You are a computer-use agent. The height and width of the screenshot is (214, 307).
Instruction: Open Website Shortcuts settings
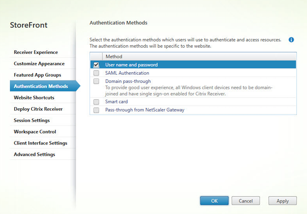[43, 98]
